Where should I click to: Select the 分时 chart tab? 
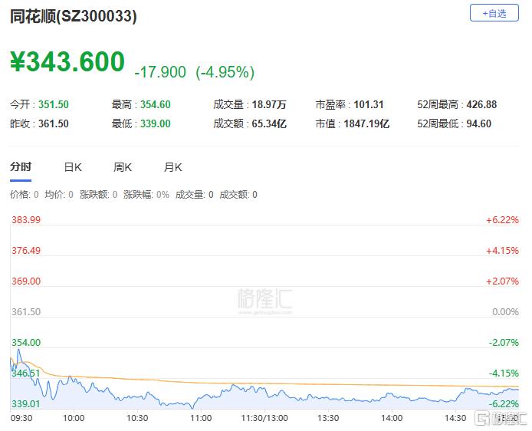(x=21, y=166)
